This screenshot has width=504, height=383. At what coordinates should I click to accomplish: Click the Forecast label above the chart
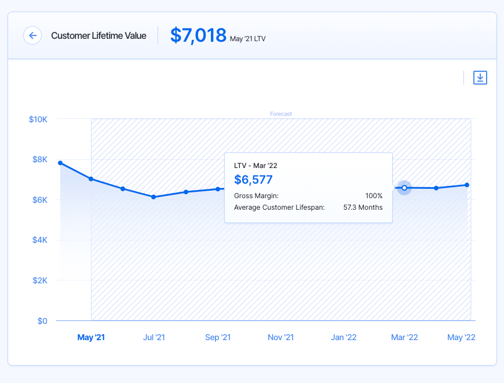coord(281,114)
